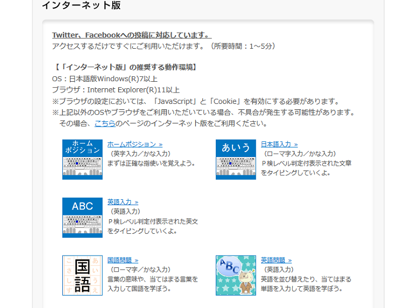Click the こちら link for other browsers
The image size is (412, 308).
point(105,123)
